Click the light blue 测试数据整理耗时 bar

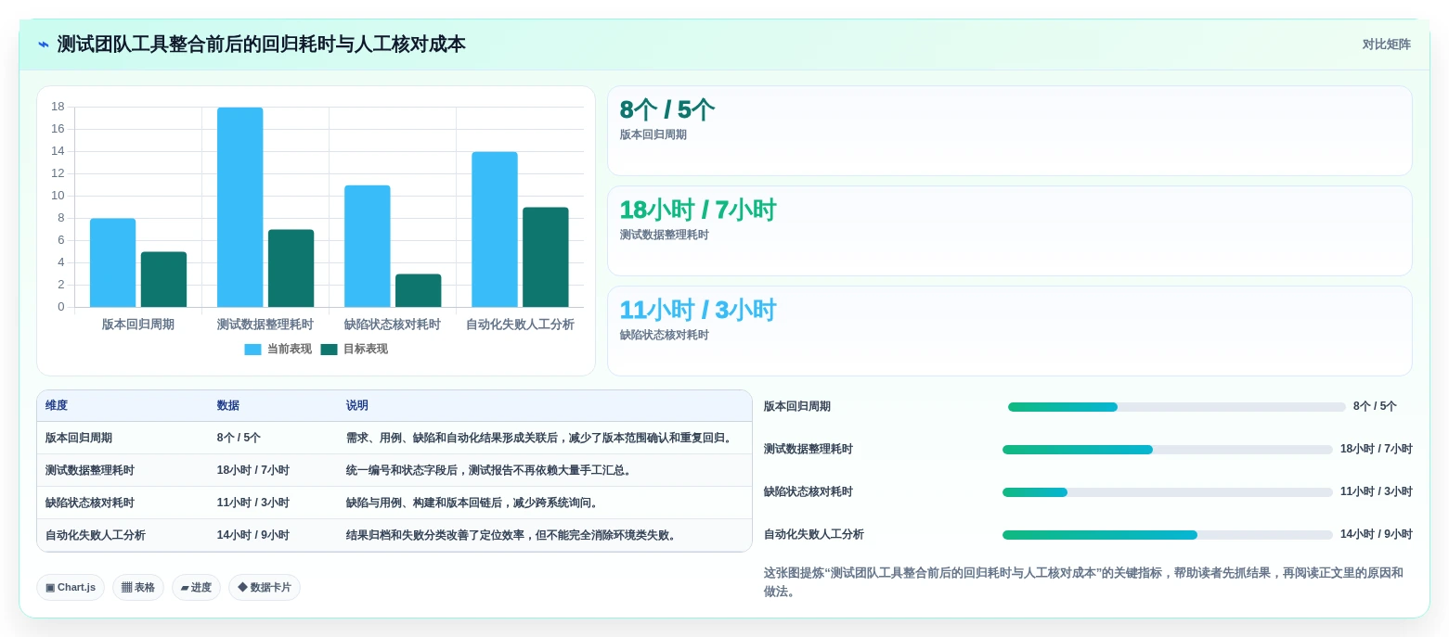click(239, 207)
